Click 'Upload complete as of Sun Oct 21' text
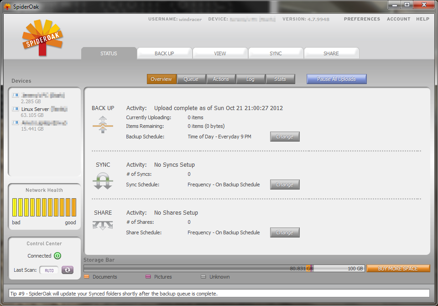The width and height of the screenshot is (438, 306). point(219,108)
